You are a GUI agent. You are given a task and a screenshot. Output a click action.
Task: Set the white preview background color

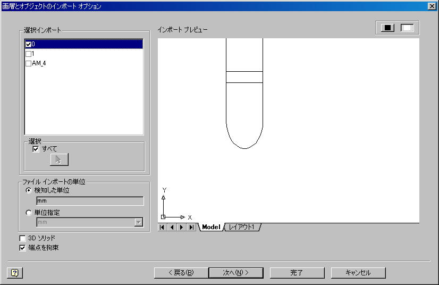[x=407, y=28]
